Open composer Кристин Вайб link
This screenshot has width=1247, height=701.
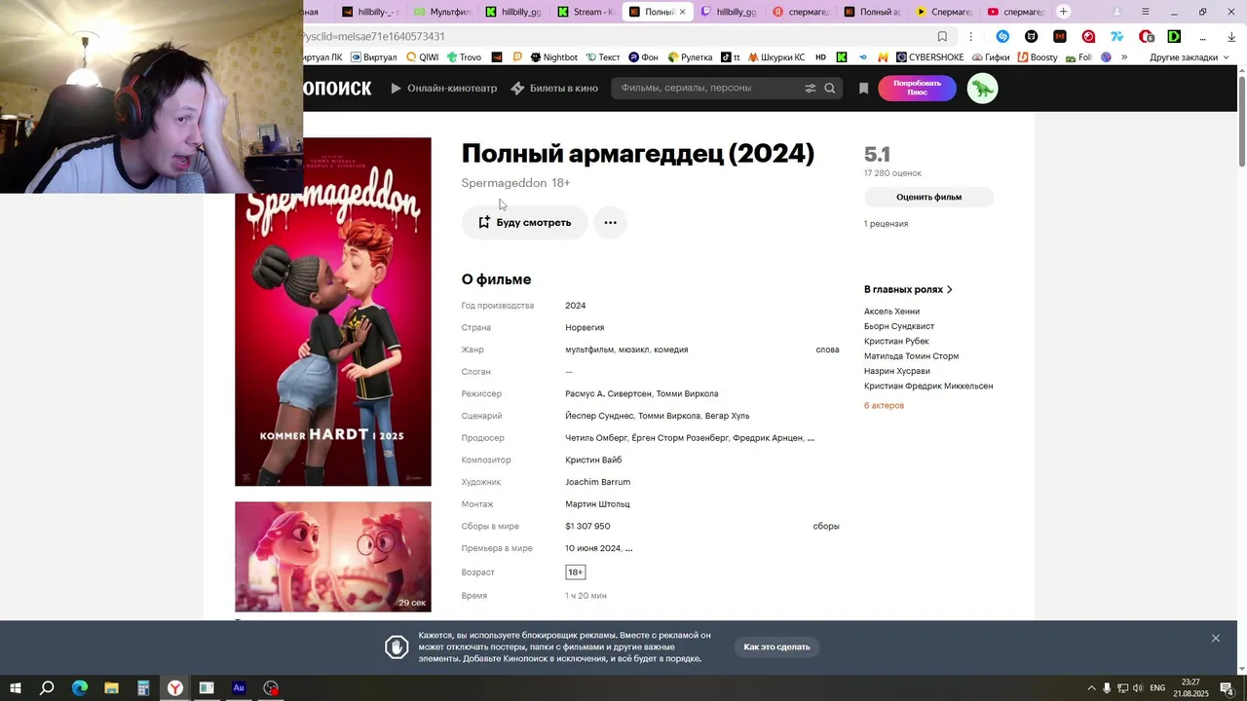tap(593, 460)
